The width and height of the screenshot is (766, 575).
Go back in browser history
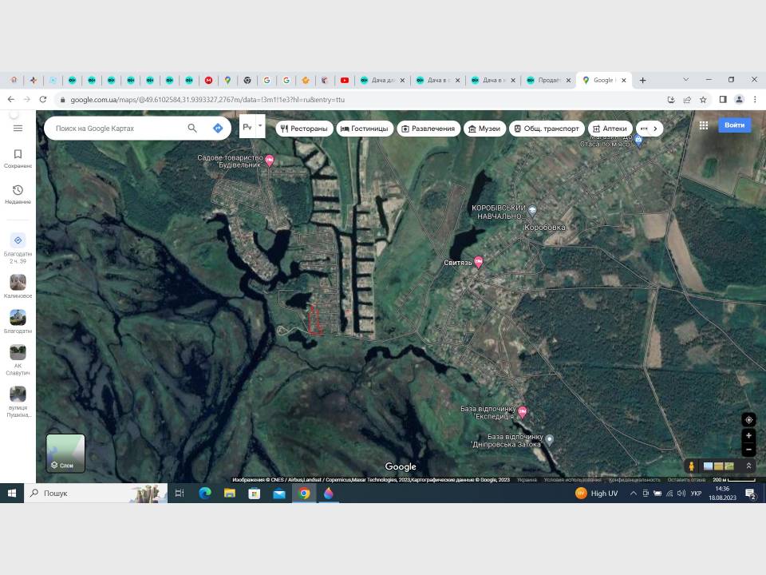[x=11, y=99]
